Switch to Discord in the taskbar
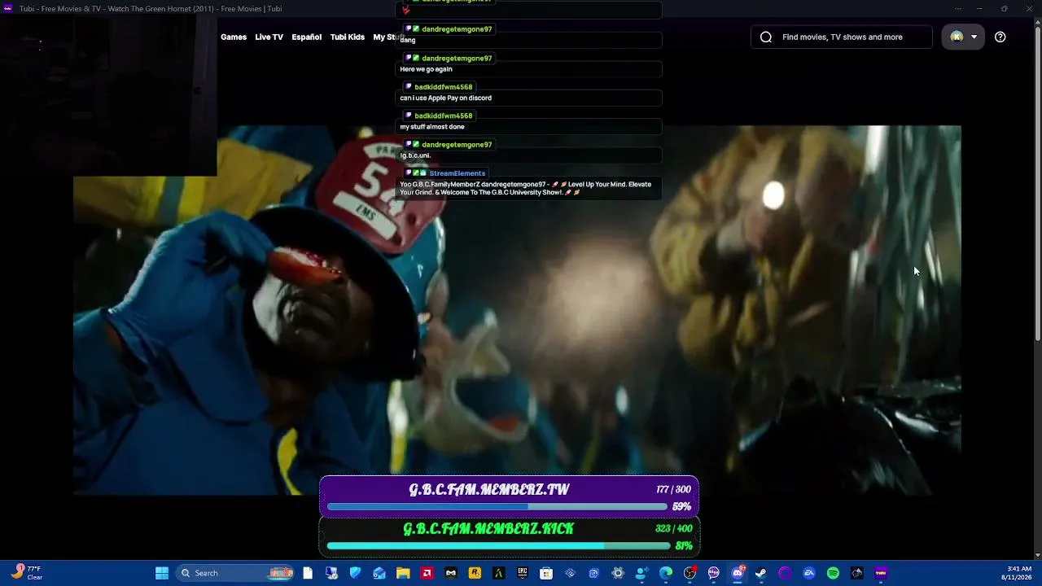Image resolution: width=1042 pixels, height=586 pixels. [x=738, y=573]
